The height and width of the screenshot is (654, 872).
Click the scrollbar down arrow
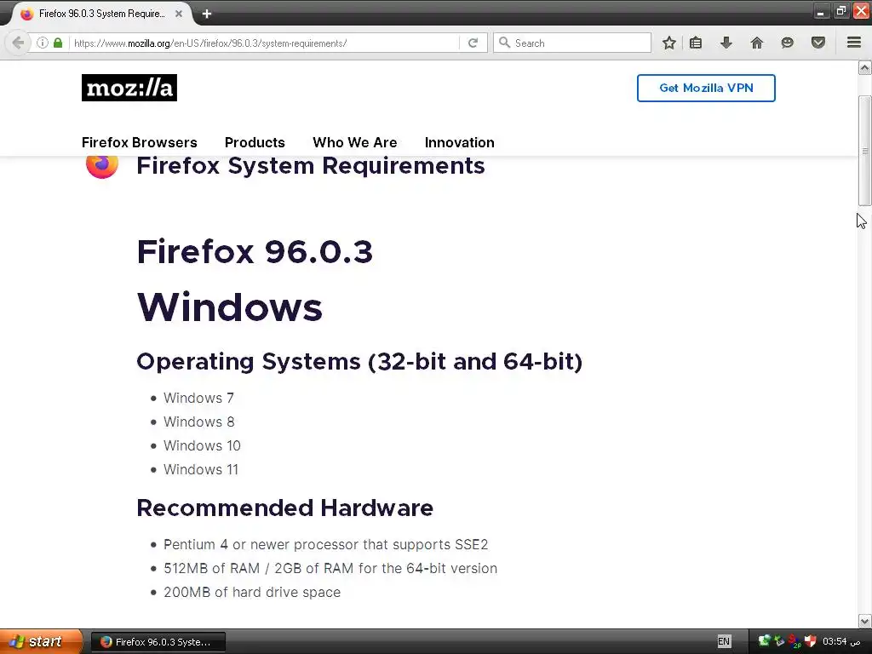pos(864,621)
